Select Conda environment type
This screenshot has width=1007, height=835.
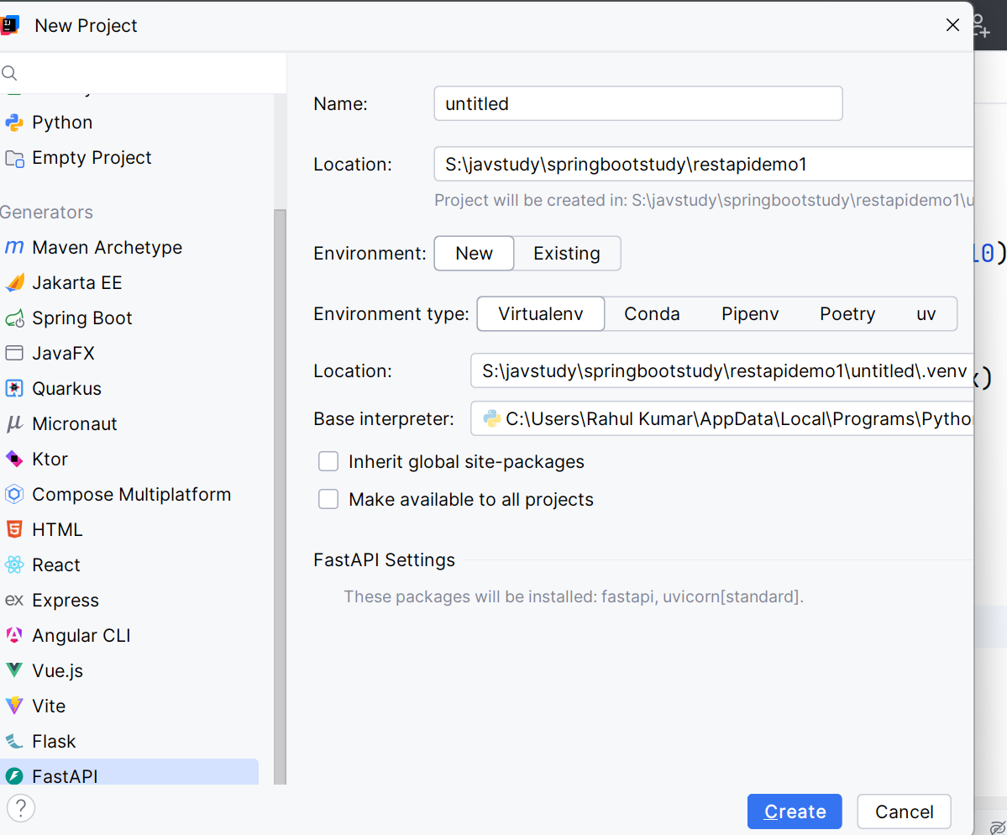tap(652, 314)
